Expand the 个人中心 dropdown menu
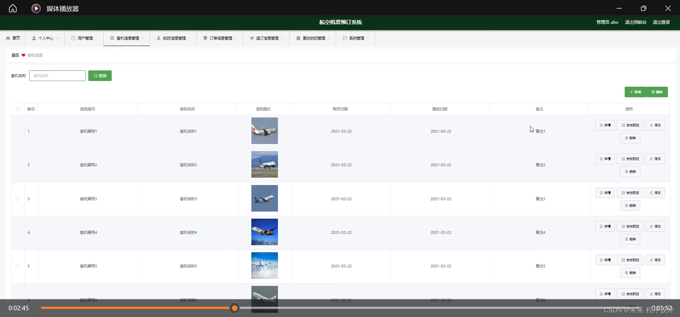Screen dimensions: 680x317 click(45, 38)
